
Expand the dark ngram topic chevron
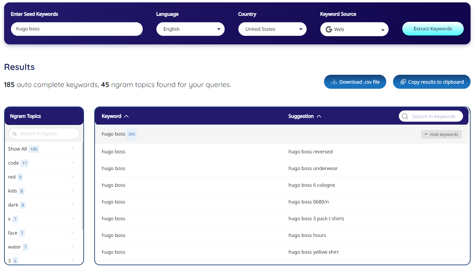coord(73,204)
